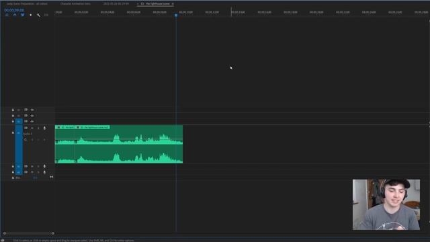The width and height of the screenshot is (430, 242).
Task: Toggle V2 track targeting button
Action: [x=19, y=116]
